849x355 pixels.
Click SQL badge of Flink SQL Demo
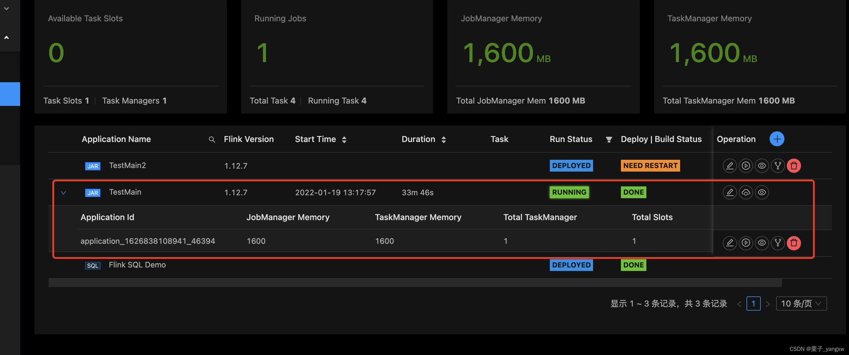[x=93, y=265]
